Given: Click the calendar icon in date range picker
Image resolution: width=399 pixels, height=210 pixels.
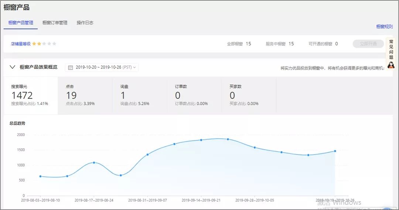Looking at the screenshot, I should (71, 68).
